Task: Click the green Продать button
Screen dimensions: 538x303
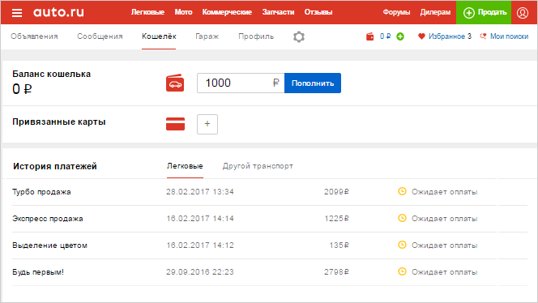Action: 484,12
